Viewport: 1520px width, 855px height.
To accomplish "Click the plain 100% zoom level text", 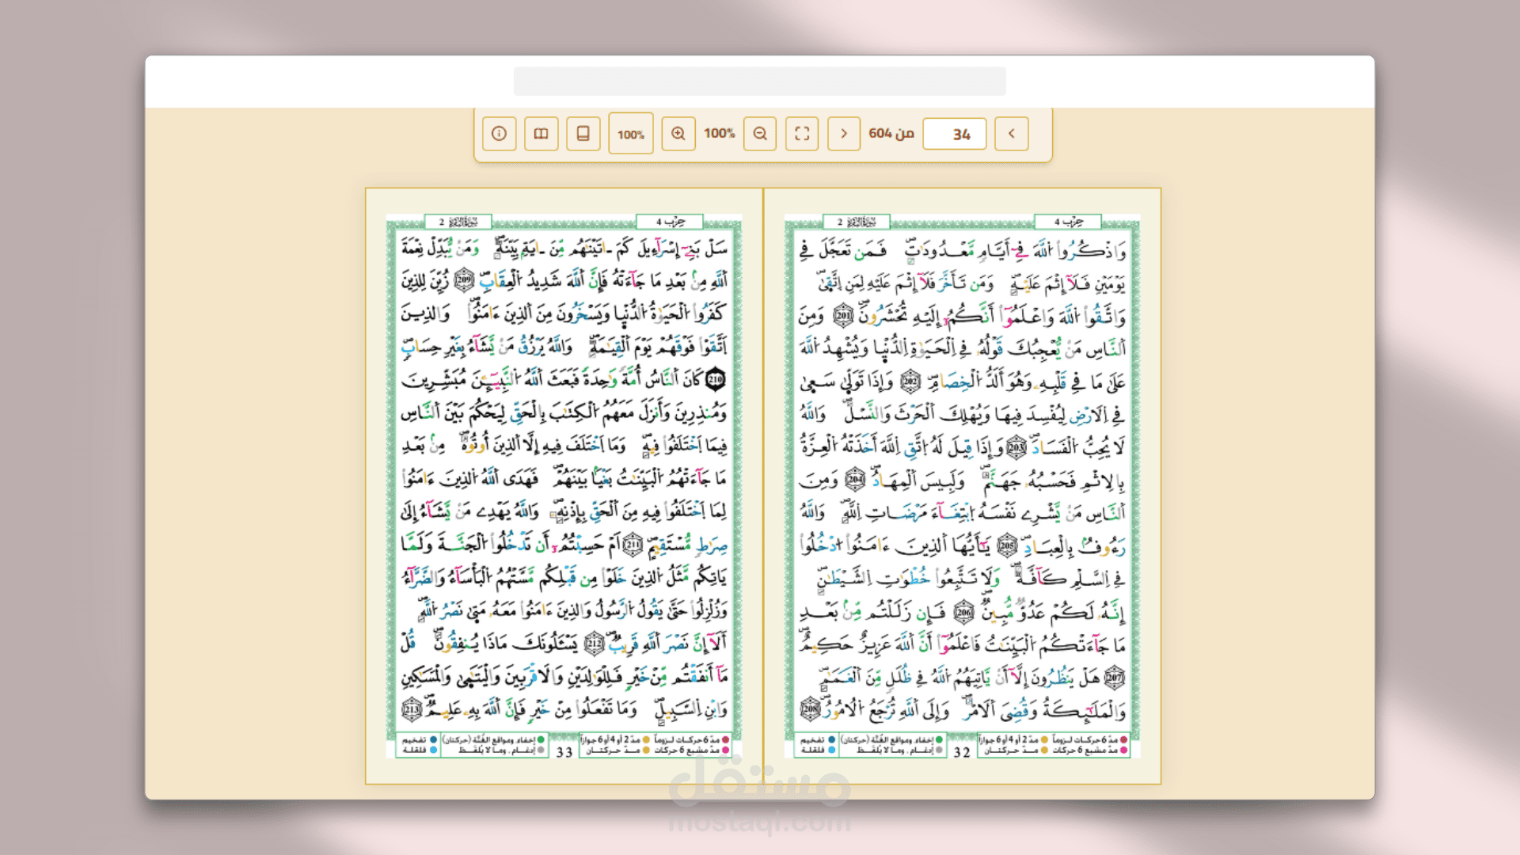I will coord(720,133).
